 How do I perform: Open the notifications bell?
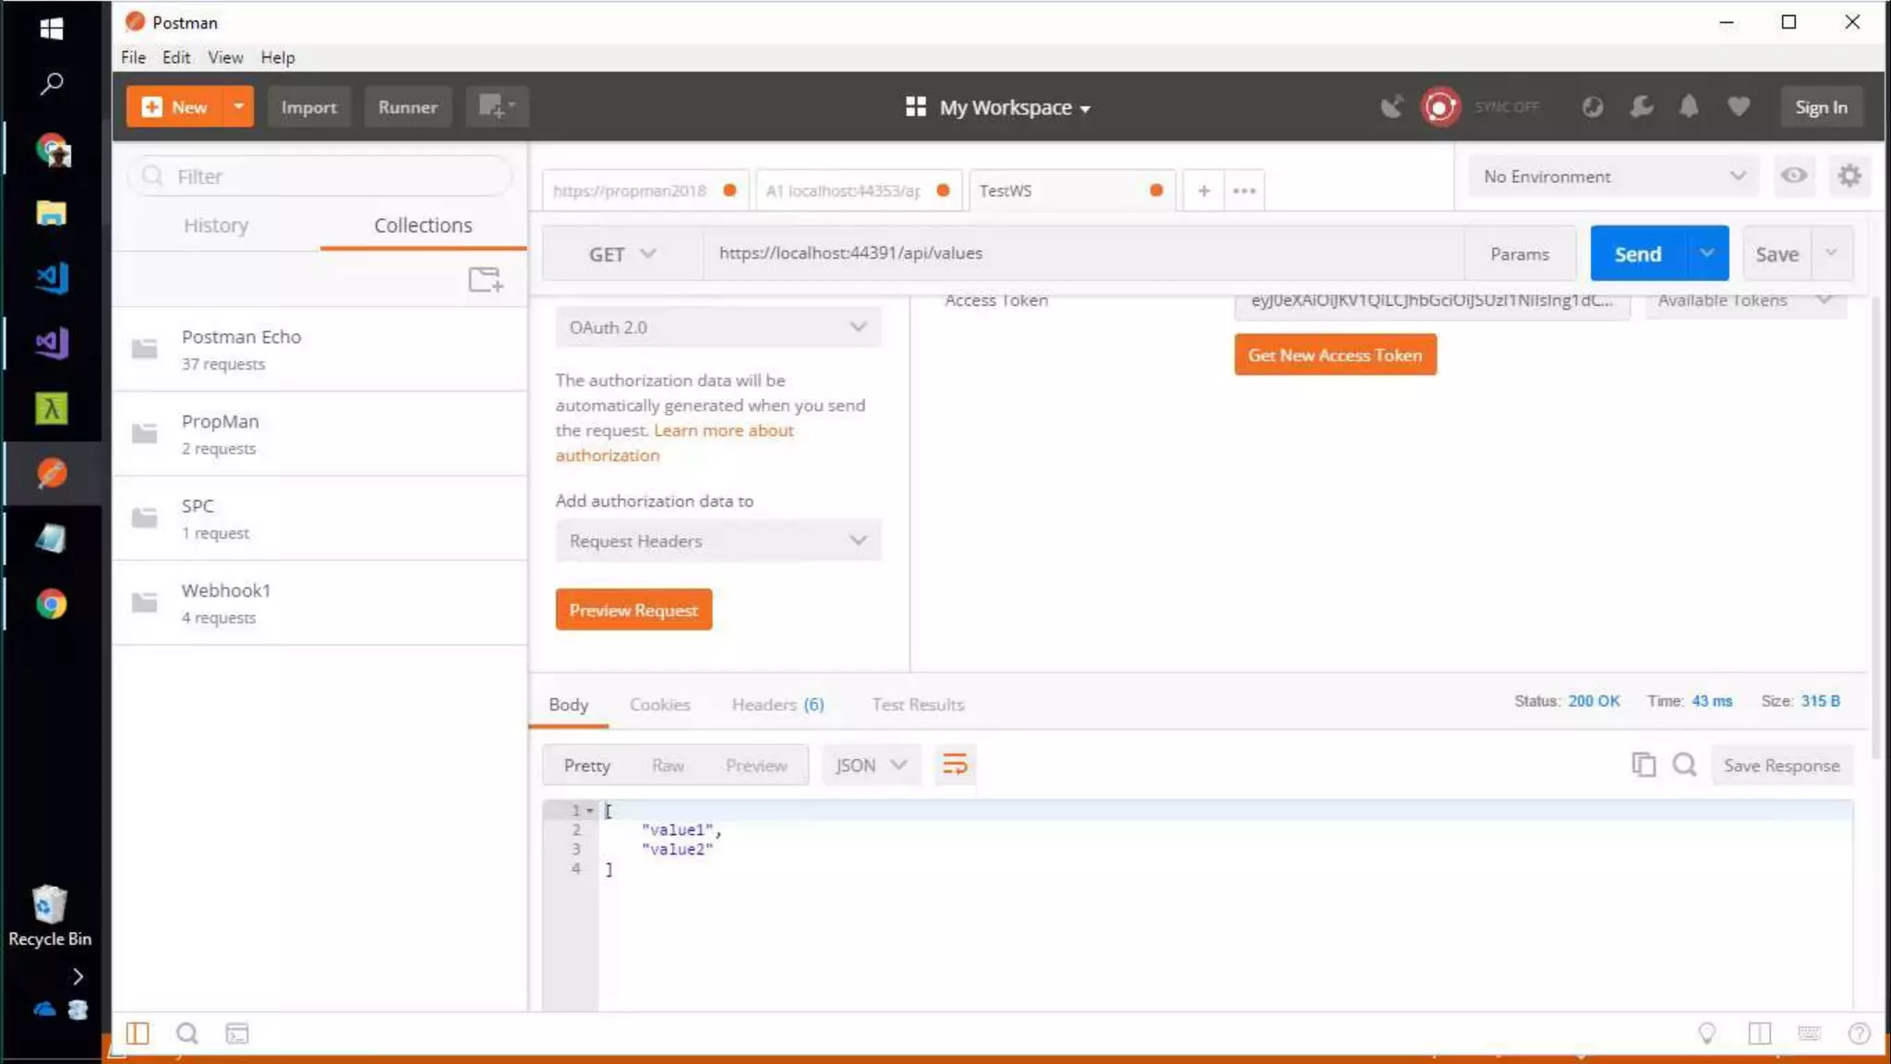pyautogui.click(x=1689, y=107)
